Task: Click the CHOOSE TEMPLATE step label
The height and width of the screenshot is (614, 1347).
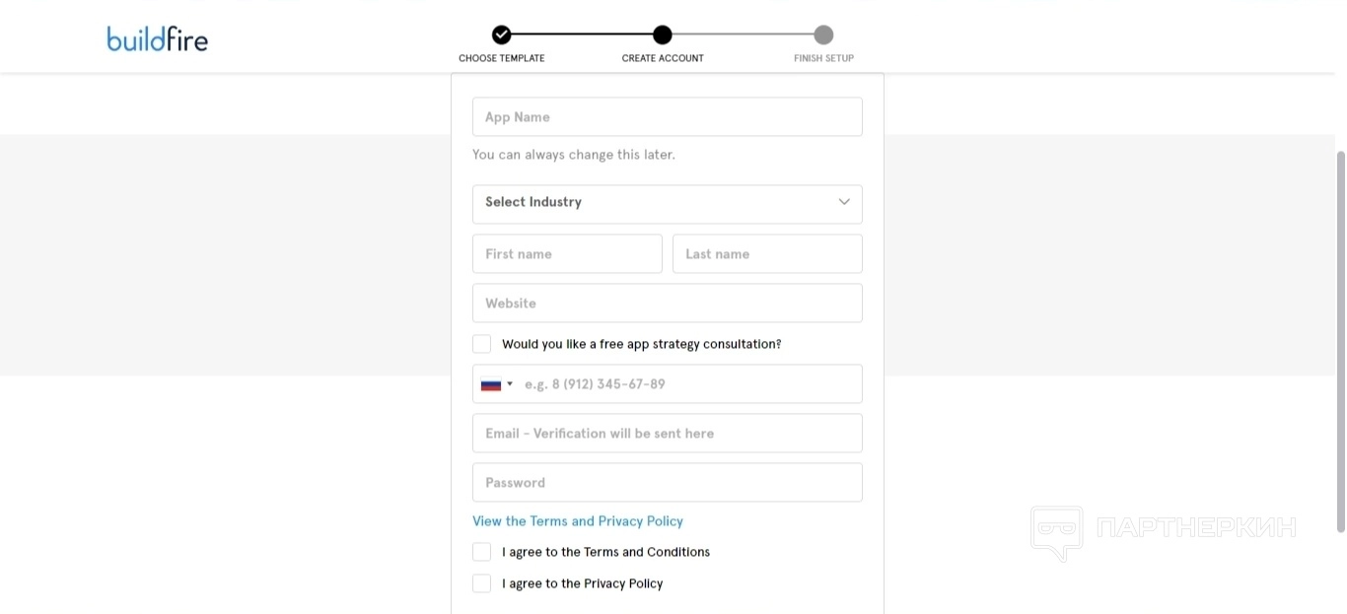Action: coord(502,58)
